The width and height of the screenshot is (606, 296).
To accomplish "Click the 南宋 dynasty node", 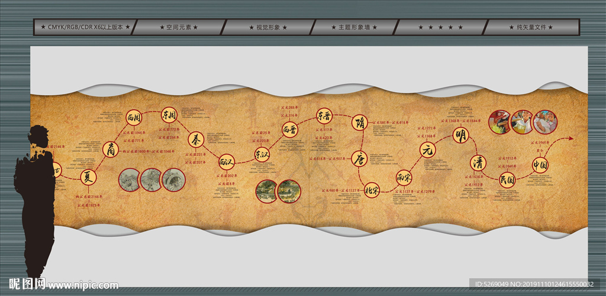I will click(404, 178).
